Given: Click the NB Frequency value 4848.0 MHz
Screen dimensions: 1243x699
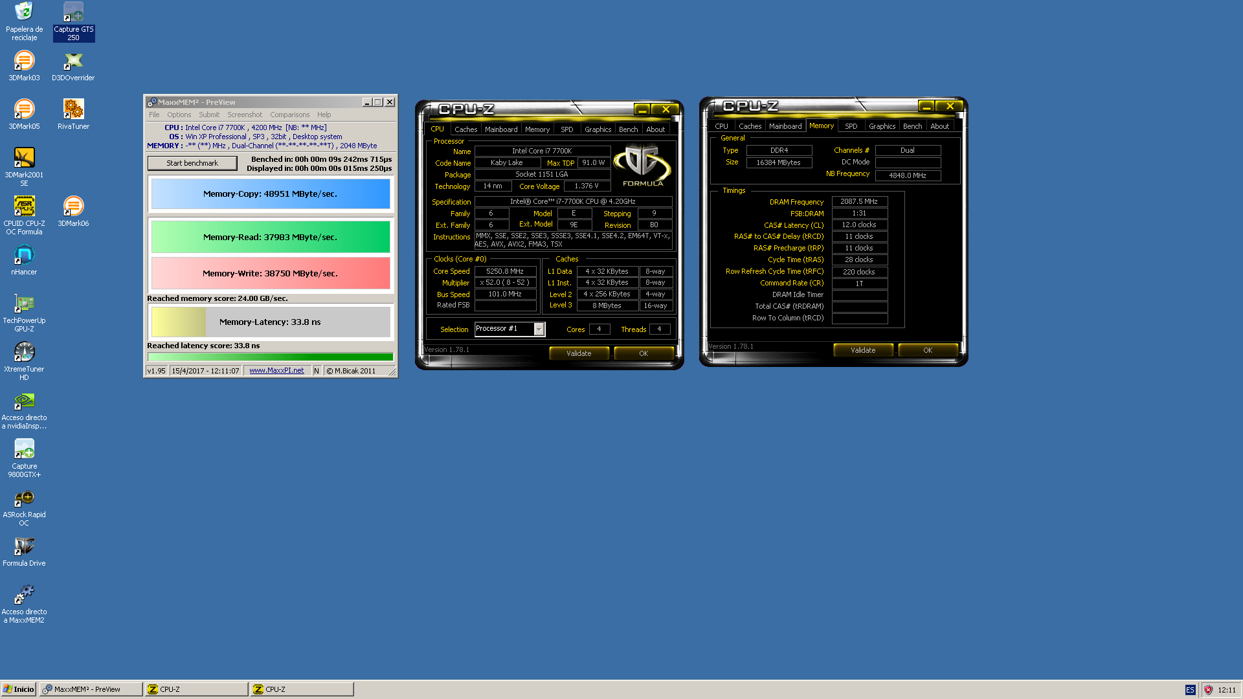Looking at the screenshot, I should pyautogui.click(x=908, y=175).
